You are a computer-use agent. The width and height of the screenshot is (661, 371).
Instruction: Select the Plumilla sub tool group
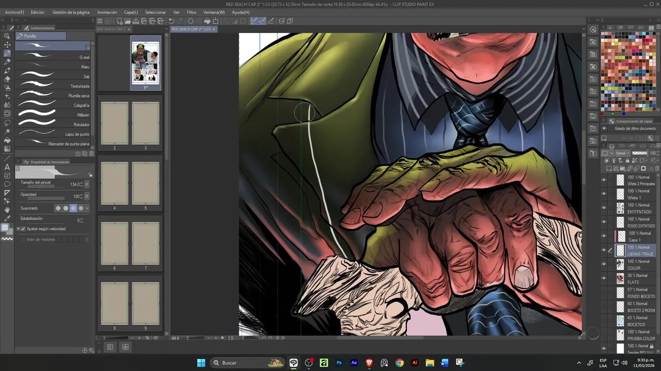[x=41, y=36]
